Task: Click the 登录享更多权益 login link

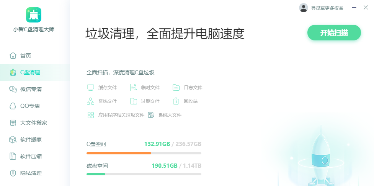Action: tap(327, 8)
